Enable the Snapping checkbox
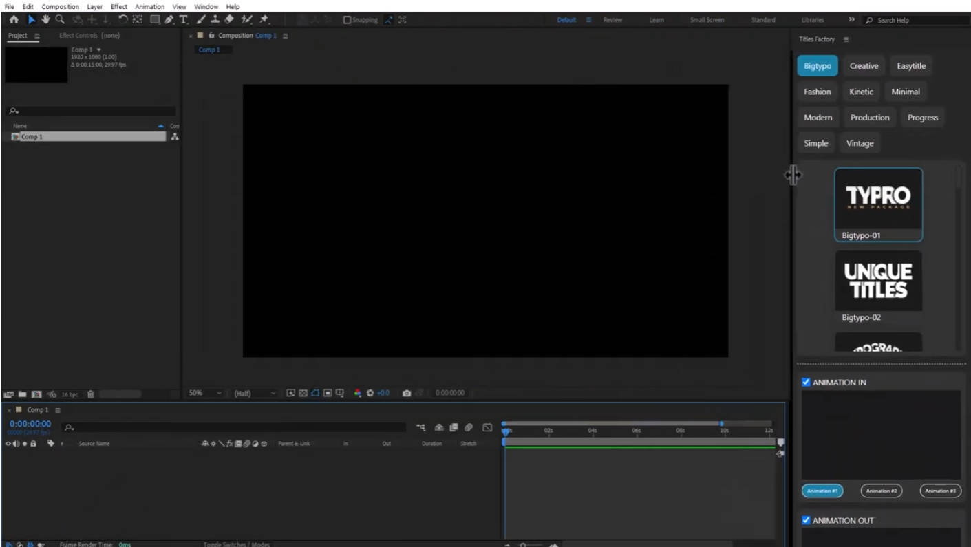The width and height of the screenshot is (971, 547). click(345, 20)
